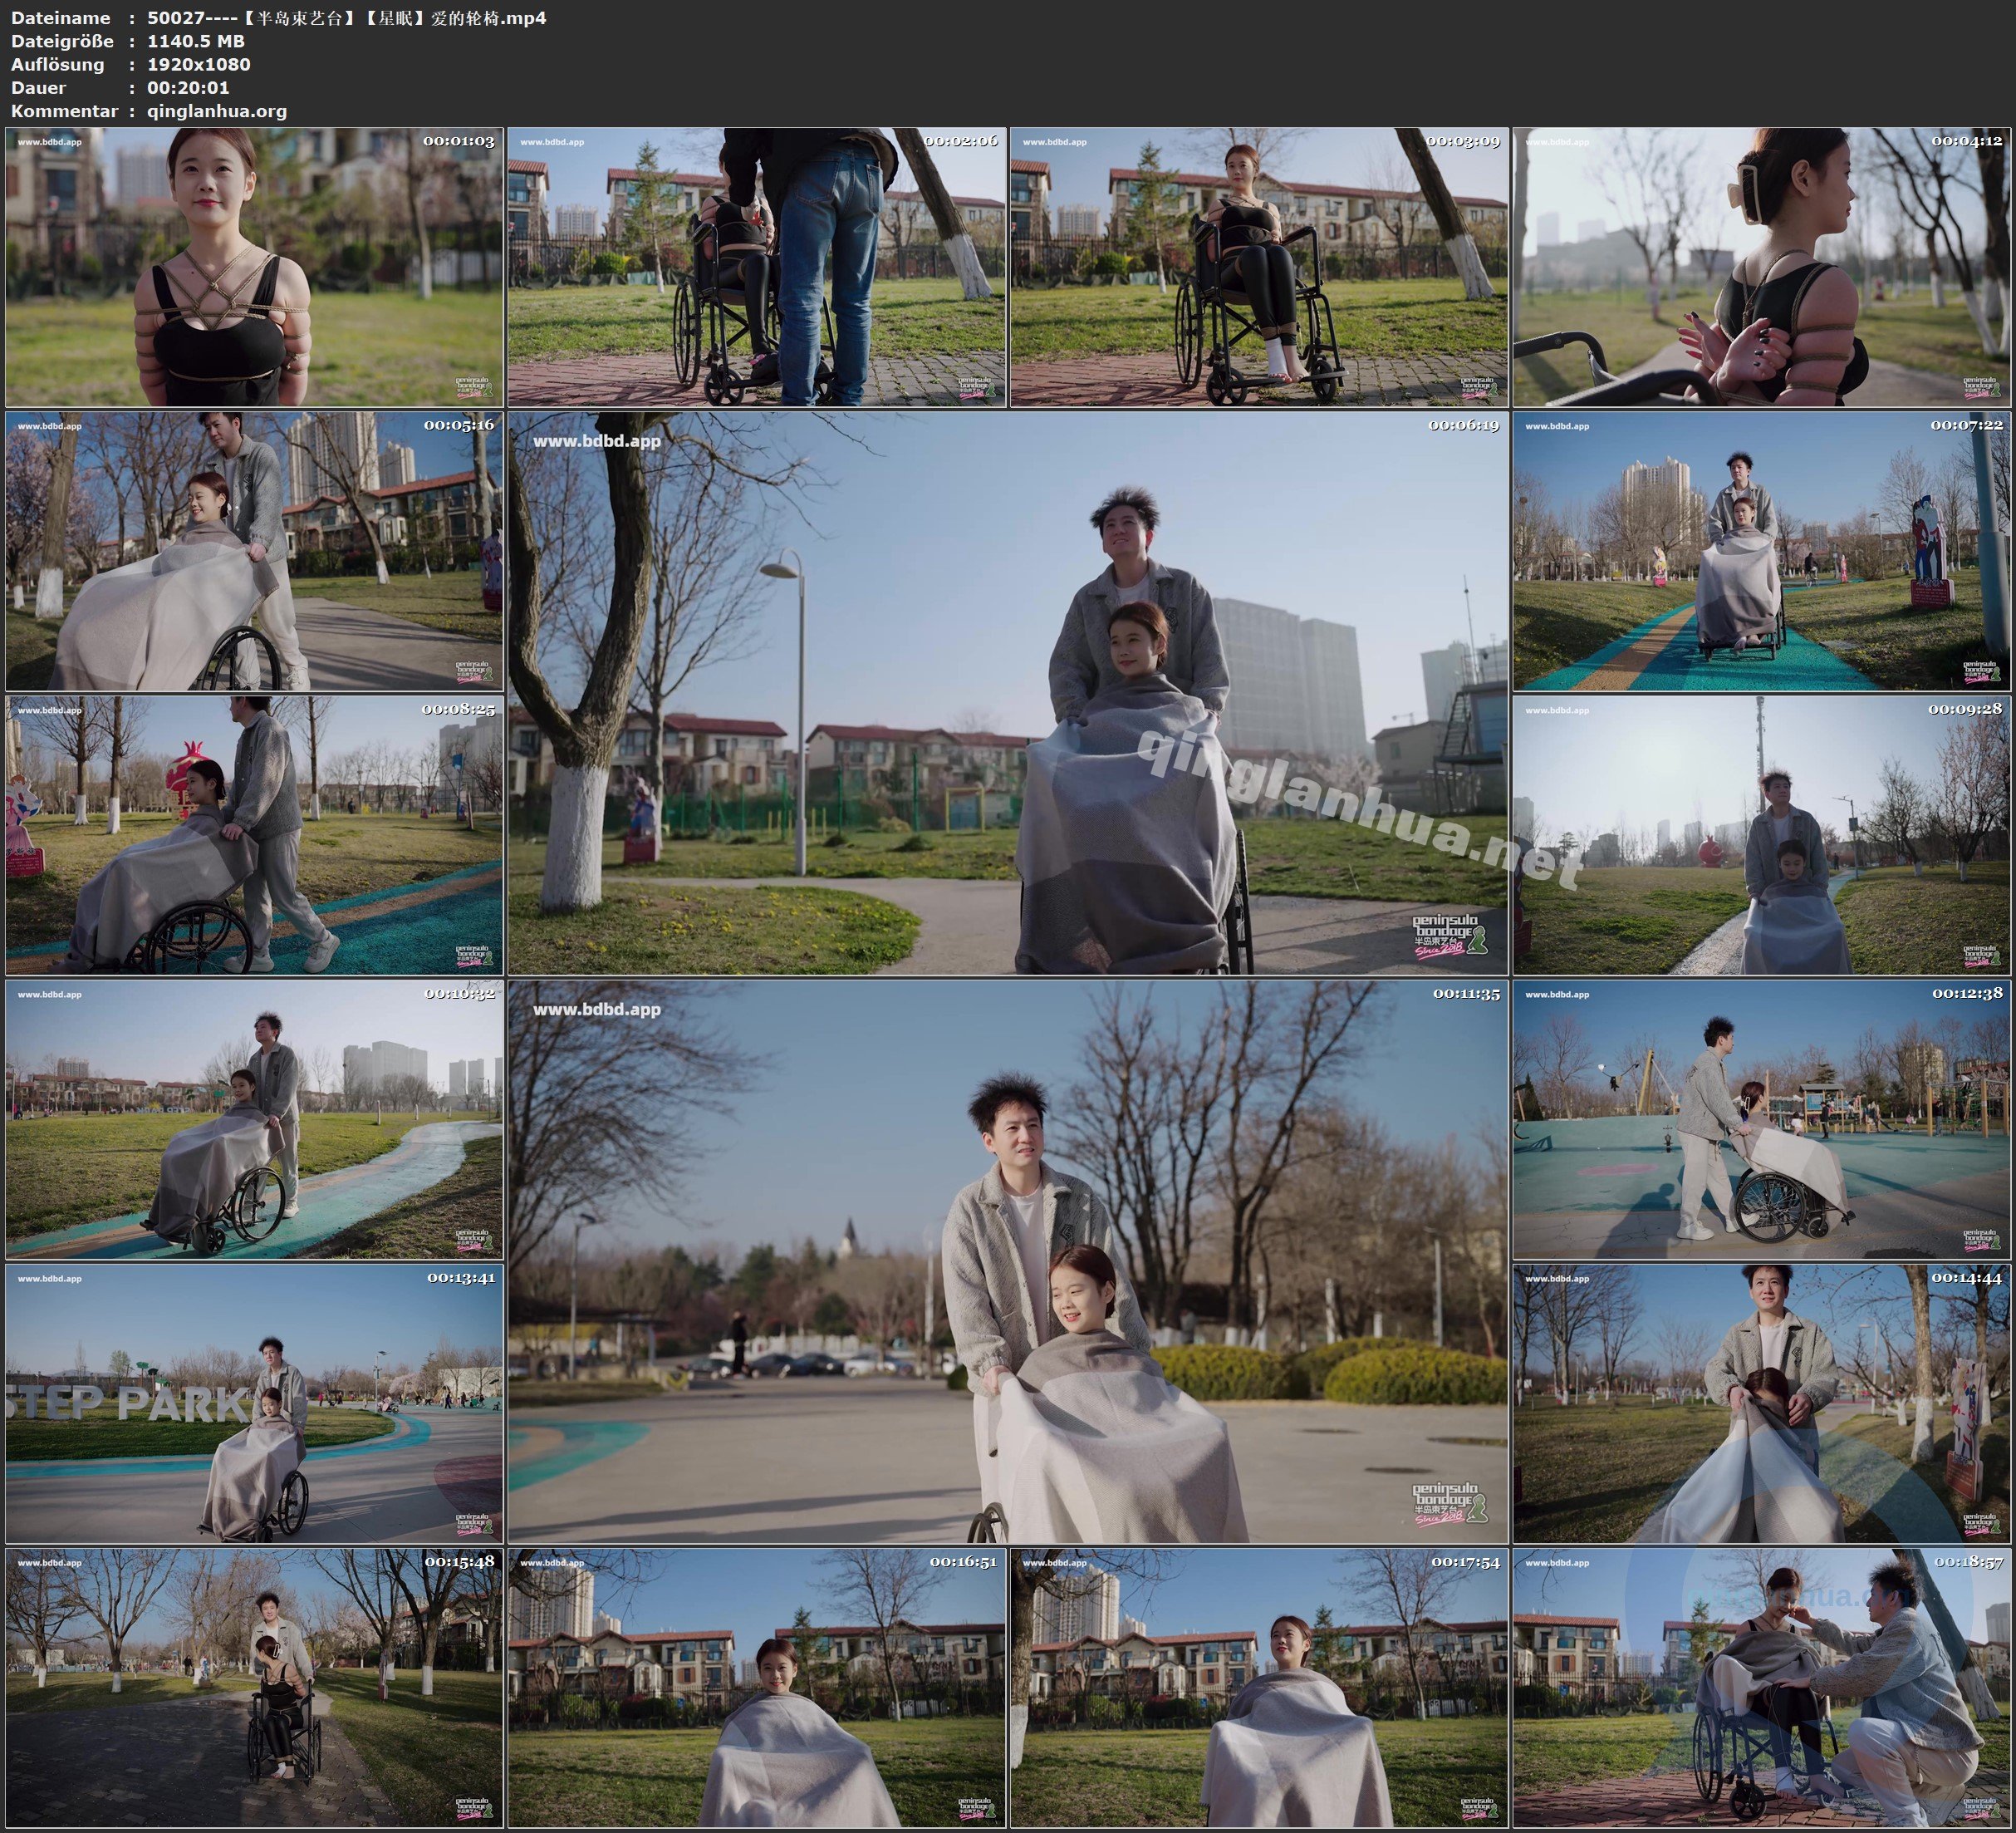The width and height of the screenshot is (2016, 1833).
Task: Click the last thumbnail at 00:18:57
Action: tap(1761, 1688)
